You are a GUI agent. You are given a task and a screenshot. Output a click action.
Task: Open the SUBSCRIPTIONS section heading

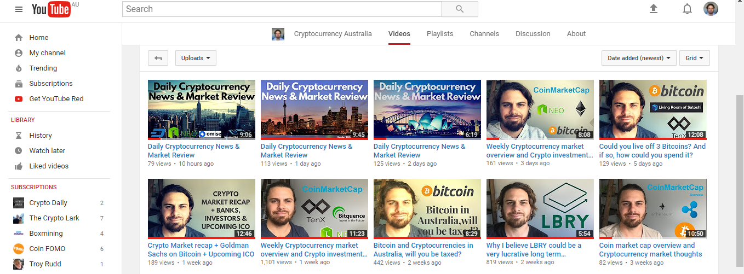(x=34, y=187)
